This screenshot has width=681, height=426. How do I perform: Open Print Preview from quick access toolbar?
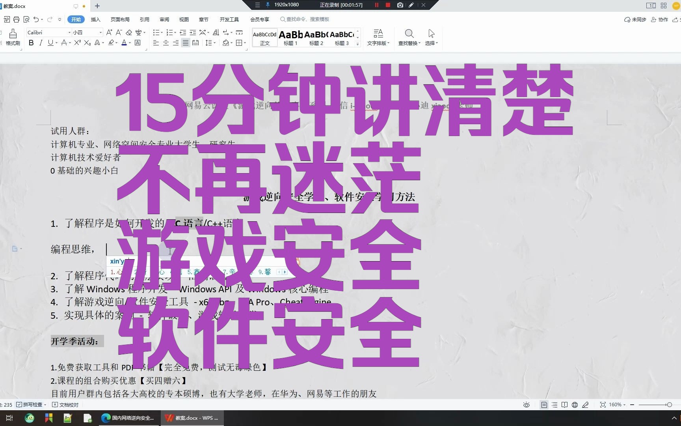point(26,19)
